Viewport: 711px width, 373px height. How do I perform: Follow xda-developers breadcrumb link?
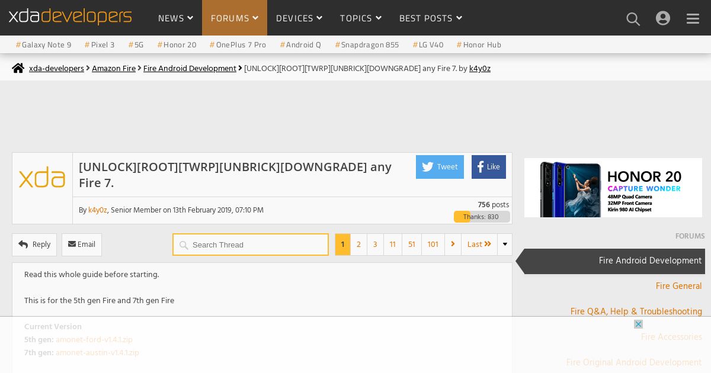click(56, 69)
